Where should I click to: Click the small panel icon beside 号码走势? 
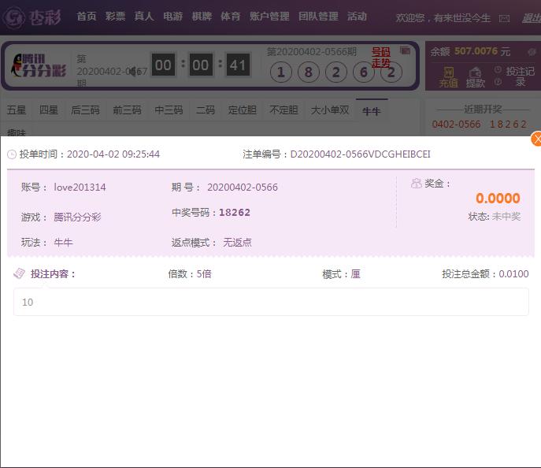click(405, 50)
